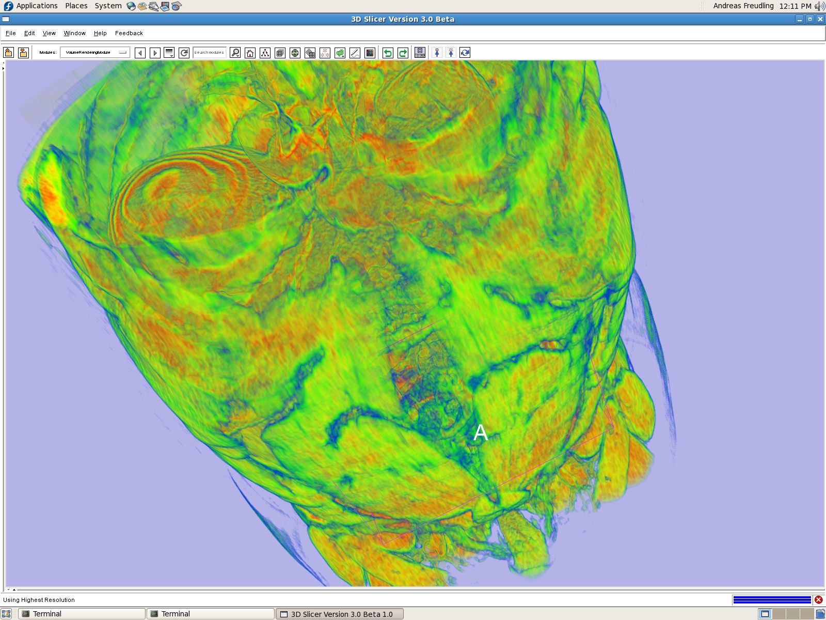Open the Modules dropdown showing VolumeRenderingModule
826x620 pixels.
[x=95, y=53]
